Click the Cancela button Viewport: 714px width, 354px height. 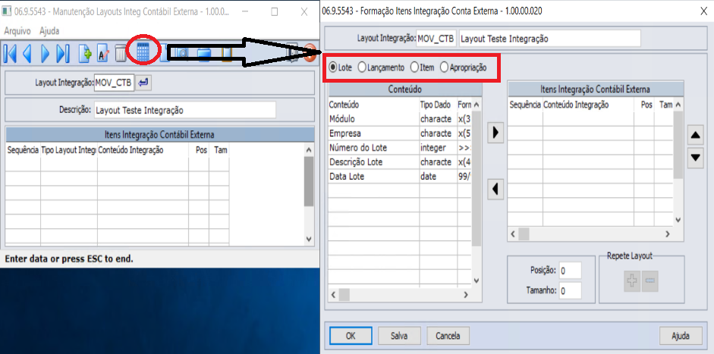click(448, 337)
